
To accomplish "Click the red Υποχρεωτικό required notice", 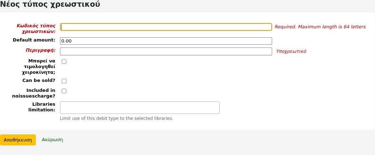I will pos(291,51).
